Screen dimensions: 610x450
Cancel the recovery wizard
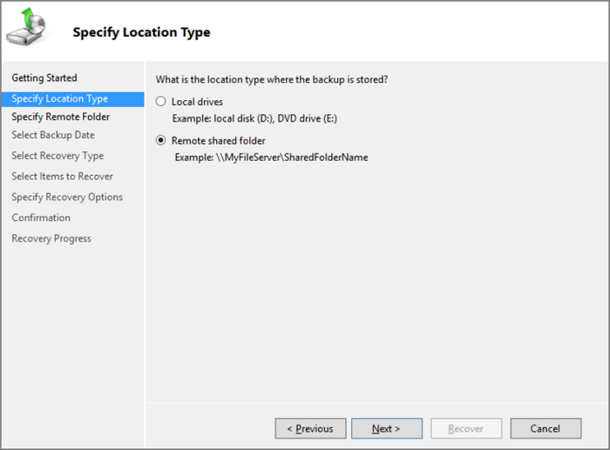pos(545,428)
